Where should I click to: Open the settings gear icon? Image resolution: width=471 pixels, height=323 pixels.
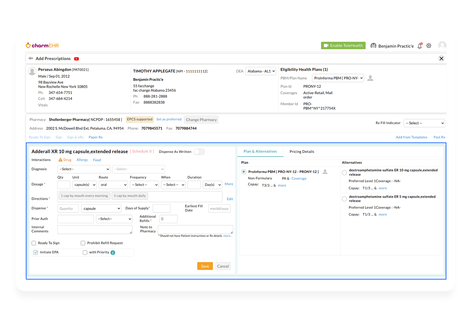pyautogui.click(x=429, y=46)
